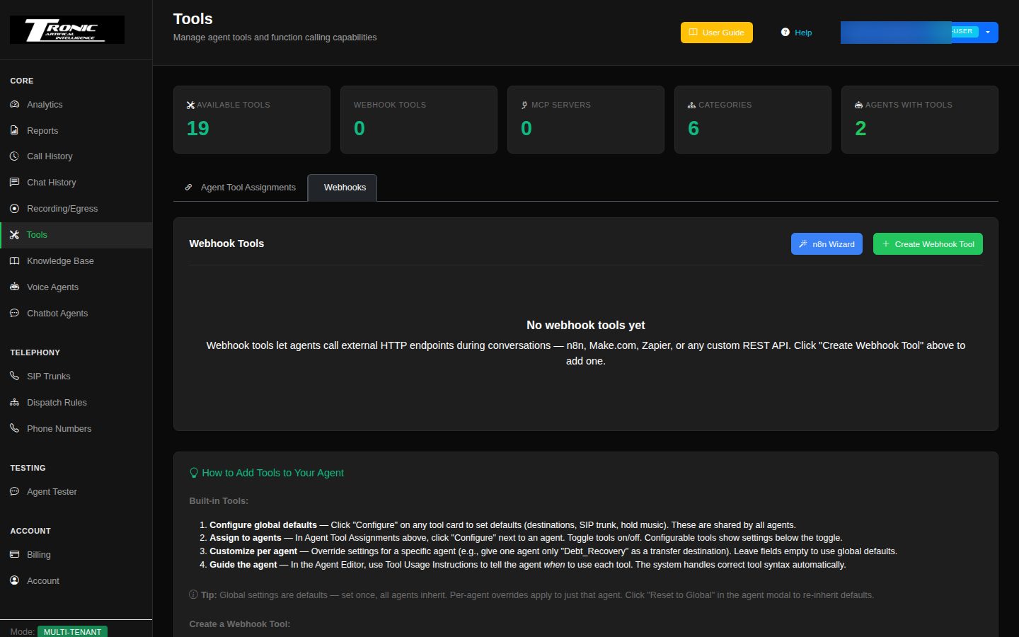The image size is (1019, 637).
Task: Click the lightbulb icon beside How to Add Tools
Action: [x=194, y=473]
